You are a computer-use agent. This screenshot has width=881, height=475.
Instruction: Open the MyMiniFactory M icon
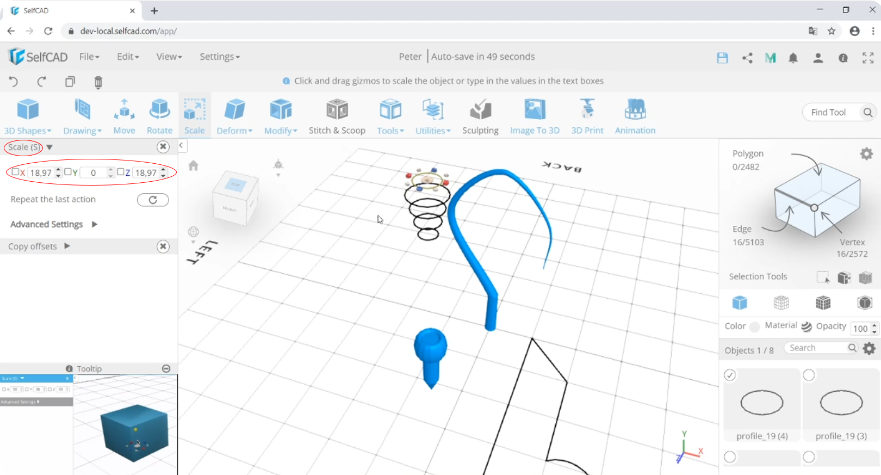coord(770,58)
